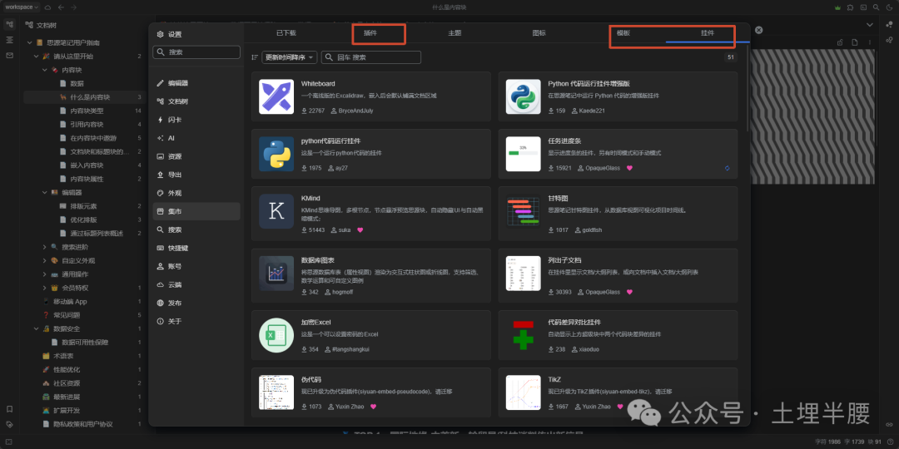The width and height of the screenshot is (899, 449).
Task: Open 发布 settings section
Action: pyautogui.click(x=196, y=303)
